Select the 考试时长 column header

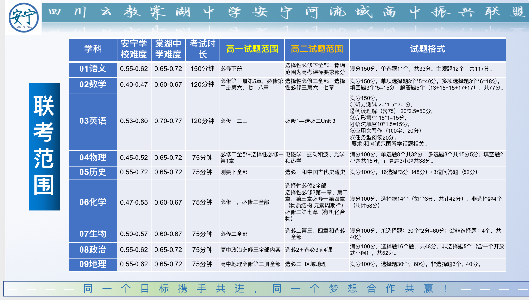(x=203, y=49)
